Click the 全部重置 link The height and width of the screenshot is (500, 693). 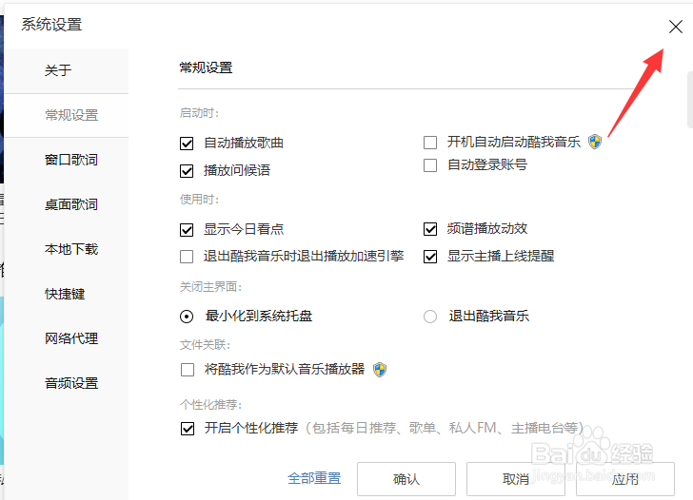pos(314,478)
